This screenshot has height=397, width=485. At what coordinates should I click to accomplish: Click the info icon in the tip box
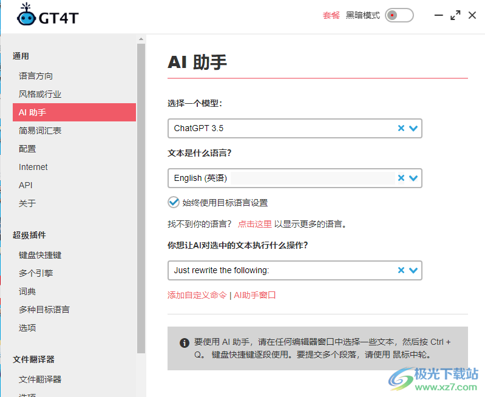185,343
